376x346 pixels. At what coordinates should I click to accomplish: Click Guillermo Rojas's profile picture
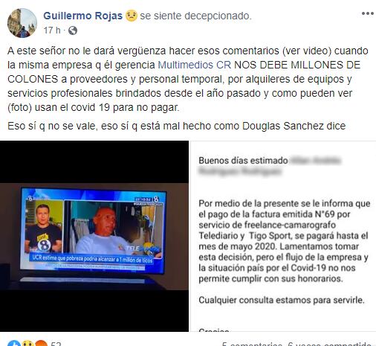pos(22,23)
